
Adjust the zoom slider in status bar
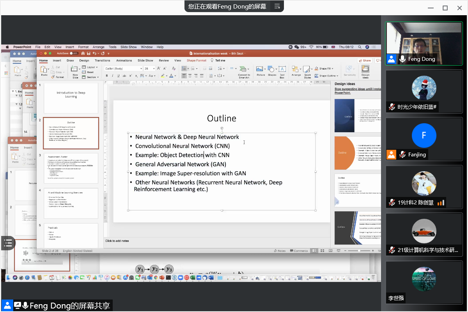tap(359, 251)
